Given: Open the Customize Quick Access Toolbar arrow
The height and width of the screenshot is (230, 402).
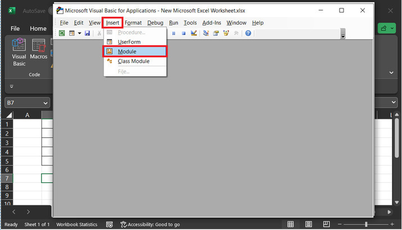Looking at the screenshot, I should [12, 86].
